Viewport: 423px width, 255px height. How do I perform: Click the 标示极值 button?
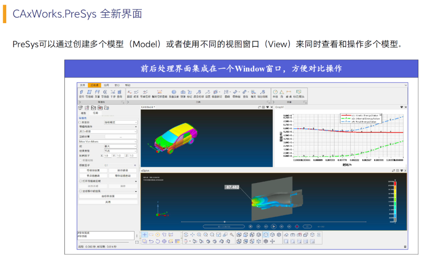[123, 170]
